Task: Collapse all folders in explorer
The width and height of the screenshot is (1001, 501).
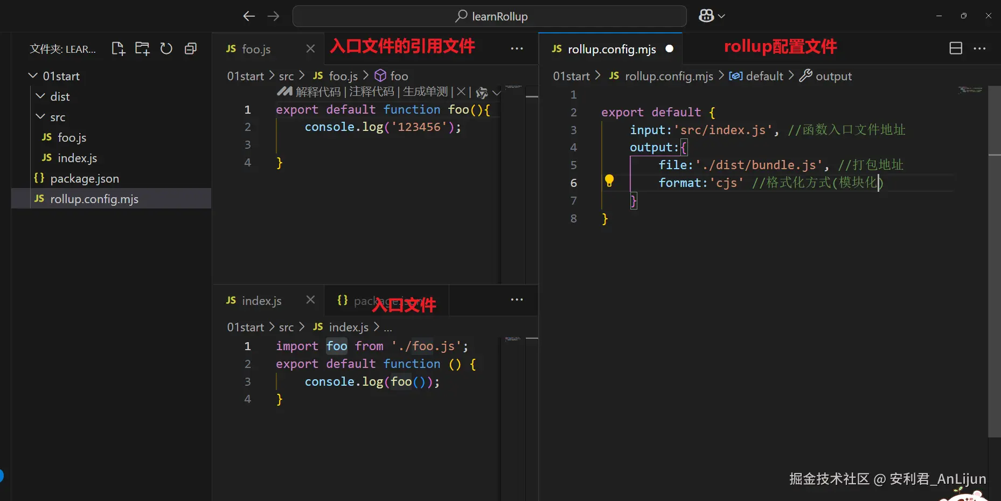Action: click(x=191, y=49)
